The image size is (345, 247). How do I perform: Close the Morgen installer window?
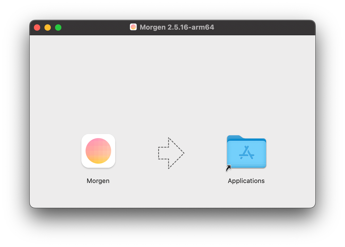pos(37,28)
